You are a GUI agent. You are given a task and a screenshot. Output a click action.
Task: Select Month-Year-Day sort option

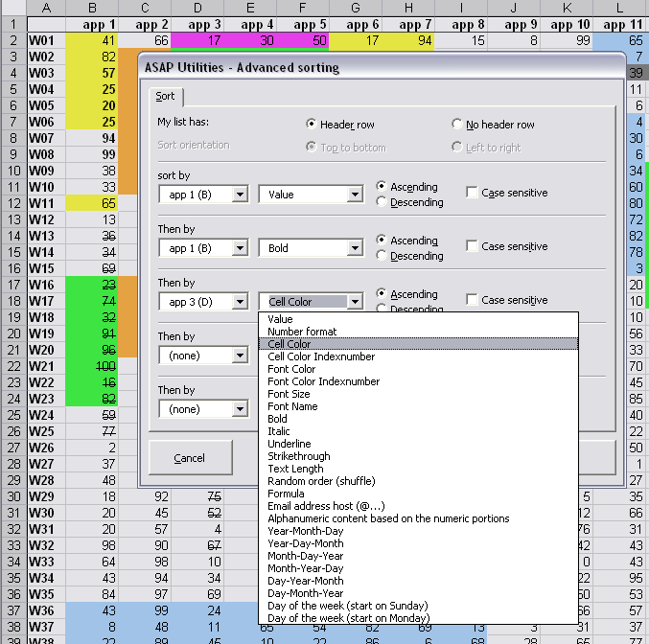(418, 568)
